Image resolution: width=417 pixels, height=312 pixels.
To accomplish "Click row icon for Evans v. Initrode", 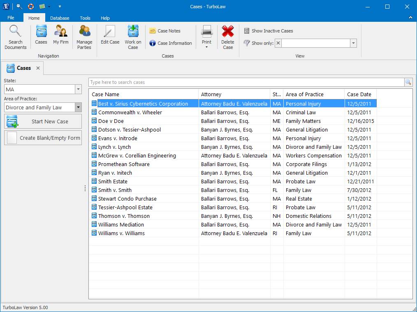I will (94, 138).
